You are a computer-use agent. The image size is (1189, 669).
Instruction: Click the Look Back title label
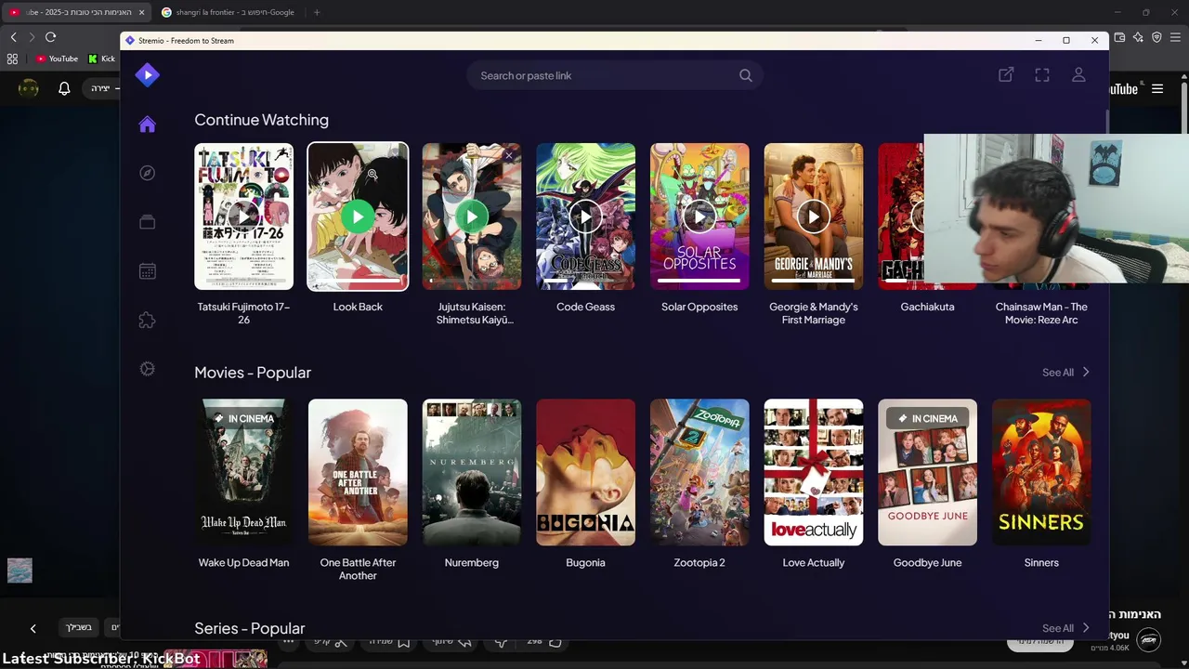pos(358,307)
